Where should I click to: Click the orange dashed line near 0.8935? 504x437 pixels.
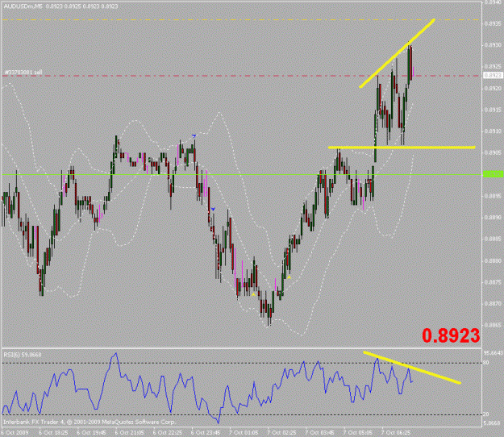coord(242,20)
